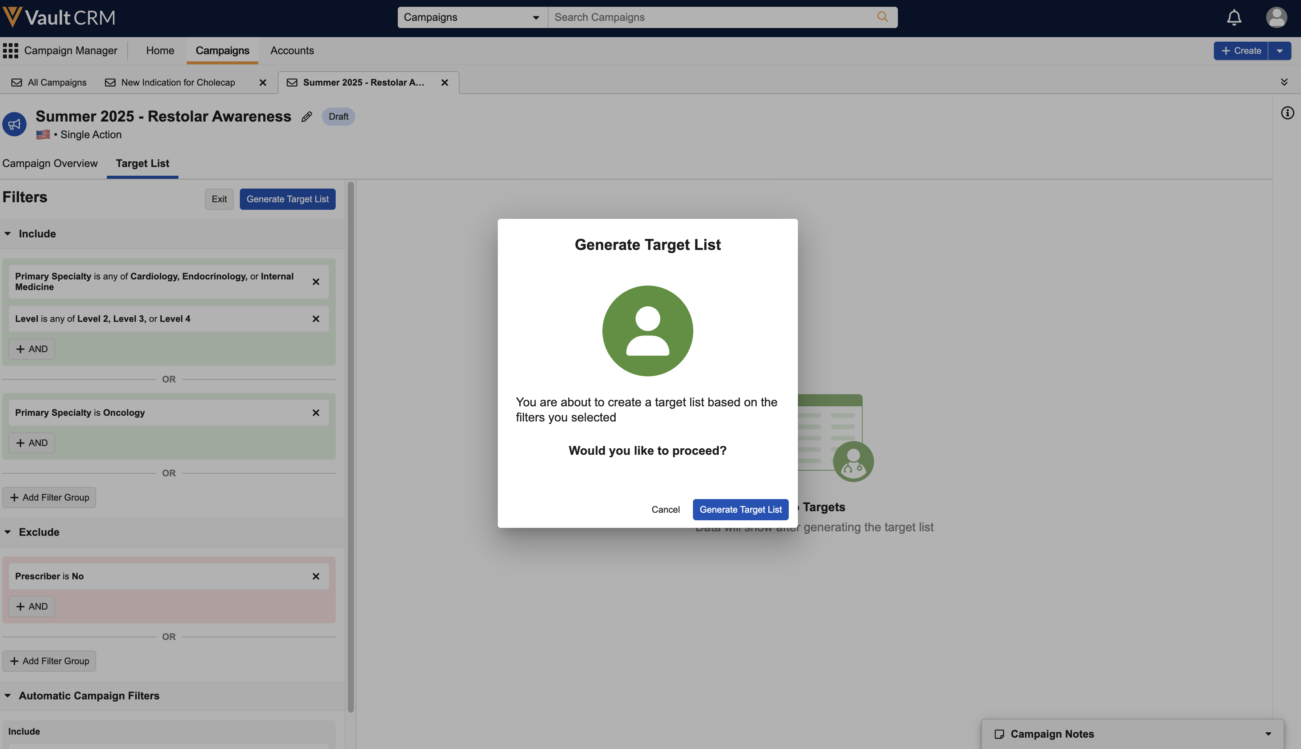Confirm Generate Target List in dialog

point(740,509)
